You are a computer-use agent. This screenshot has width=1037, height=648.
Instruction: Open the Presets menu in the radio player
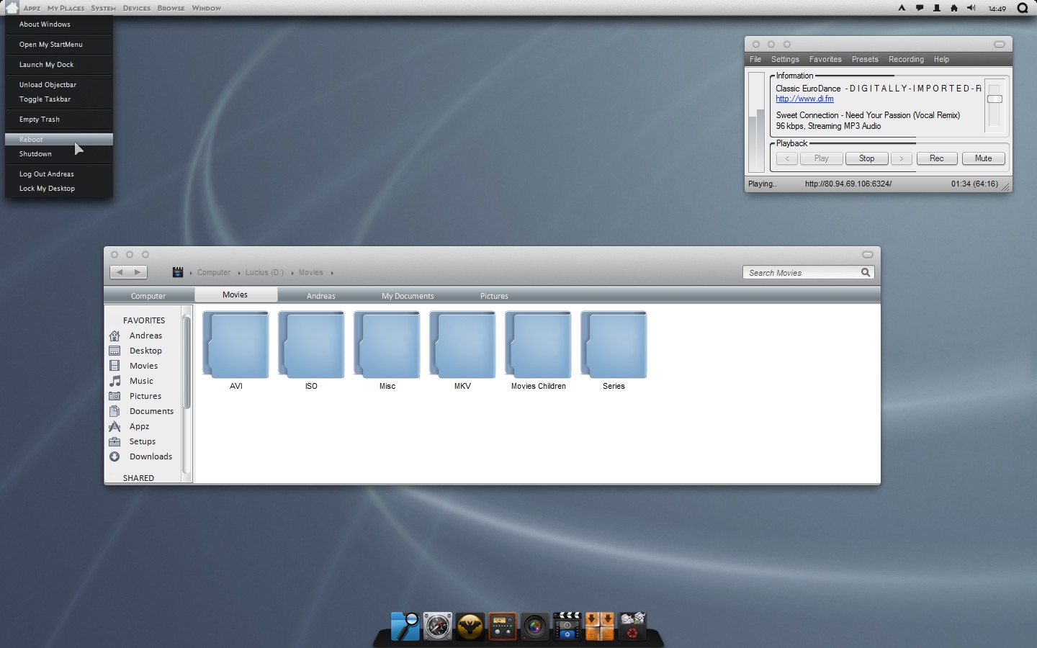pyautogui.click(x=865, y=59)
